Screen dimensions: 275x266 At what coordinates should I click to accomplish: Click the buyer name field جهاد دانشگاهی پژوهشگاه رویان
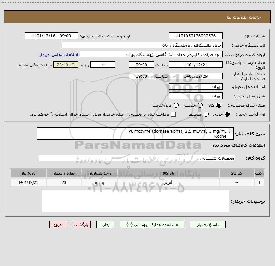click(x=142, y=45)
